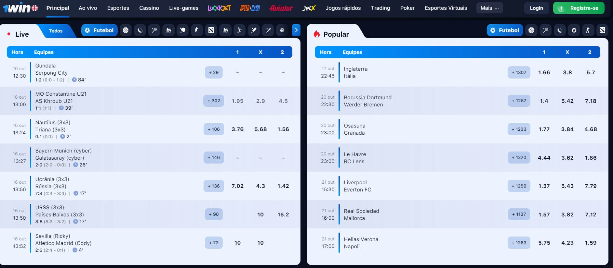Select Dota 2 icon in Live panel
The image size is (613, 268).
point(211,30)
